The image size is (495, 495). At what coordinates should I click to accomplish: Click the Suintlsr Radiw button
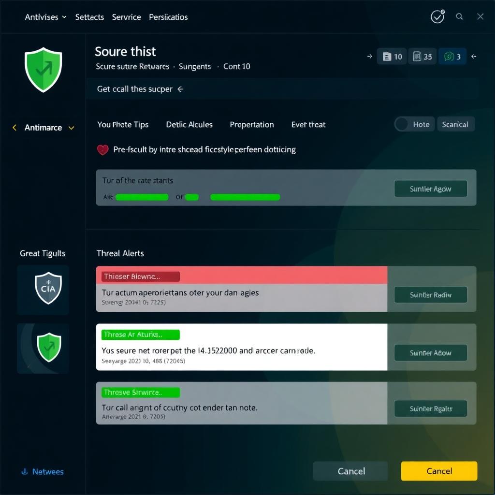tap(431, 294)
